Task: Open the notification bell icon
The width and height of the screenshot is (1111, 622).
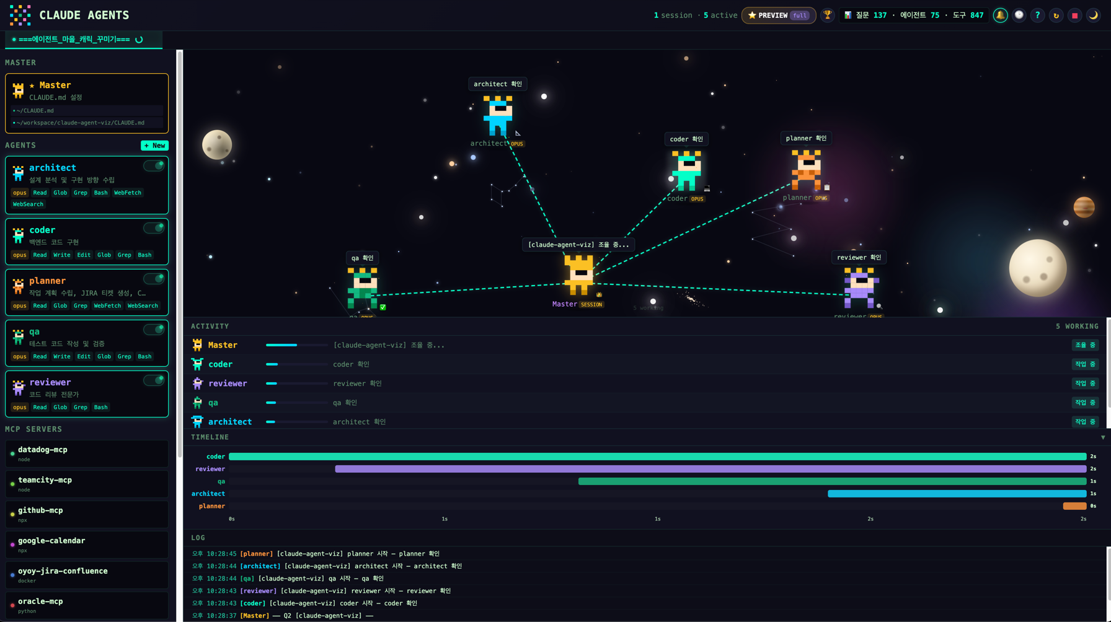Action: pyautogui.click(x=1000, y=15)
